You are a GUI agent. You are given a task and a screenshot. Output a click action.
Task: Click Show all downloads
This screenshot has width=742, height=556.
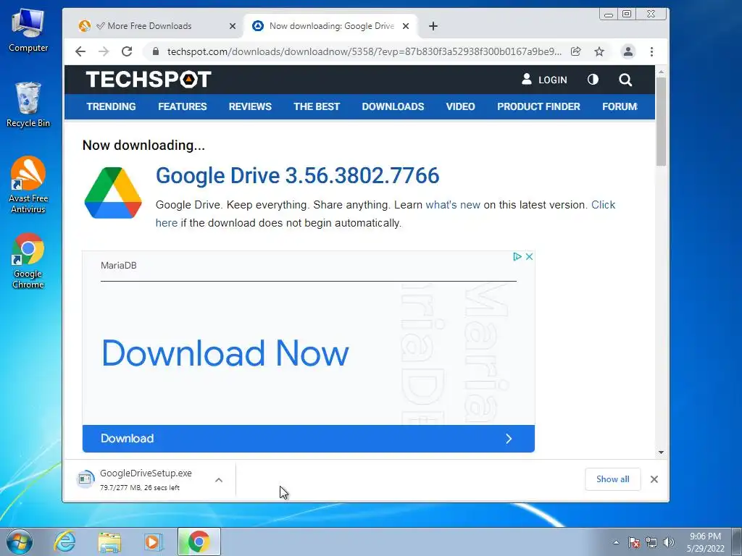point(613,479)
